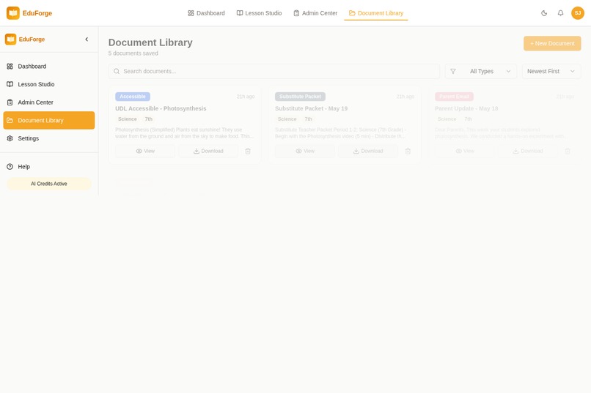This screenshot has height=393, width=591.
Task: View the UDL Accessible - Photosynthesis document
Action: tap(145, 151)
